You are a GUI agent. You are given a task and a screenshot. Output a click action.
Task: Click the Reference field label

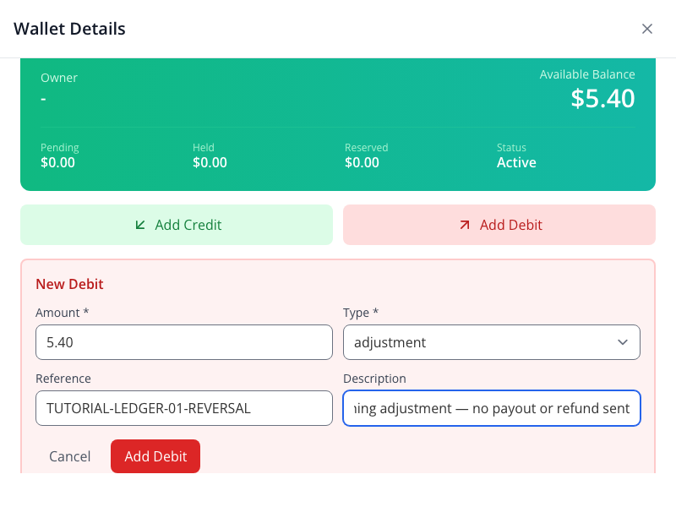(63, 379)
